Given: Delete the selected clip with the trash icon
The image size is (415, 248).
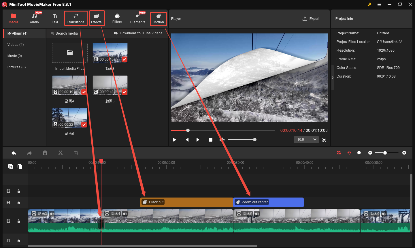Looking at the screenshot, I should pos(45,153).
